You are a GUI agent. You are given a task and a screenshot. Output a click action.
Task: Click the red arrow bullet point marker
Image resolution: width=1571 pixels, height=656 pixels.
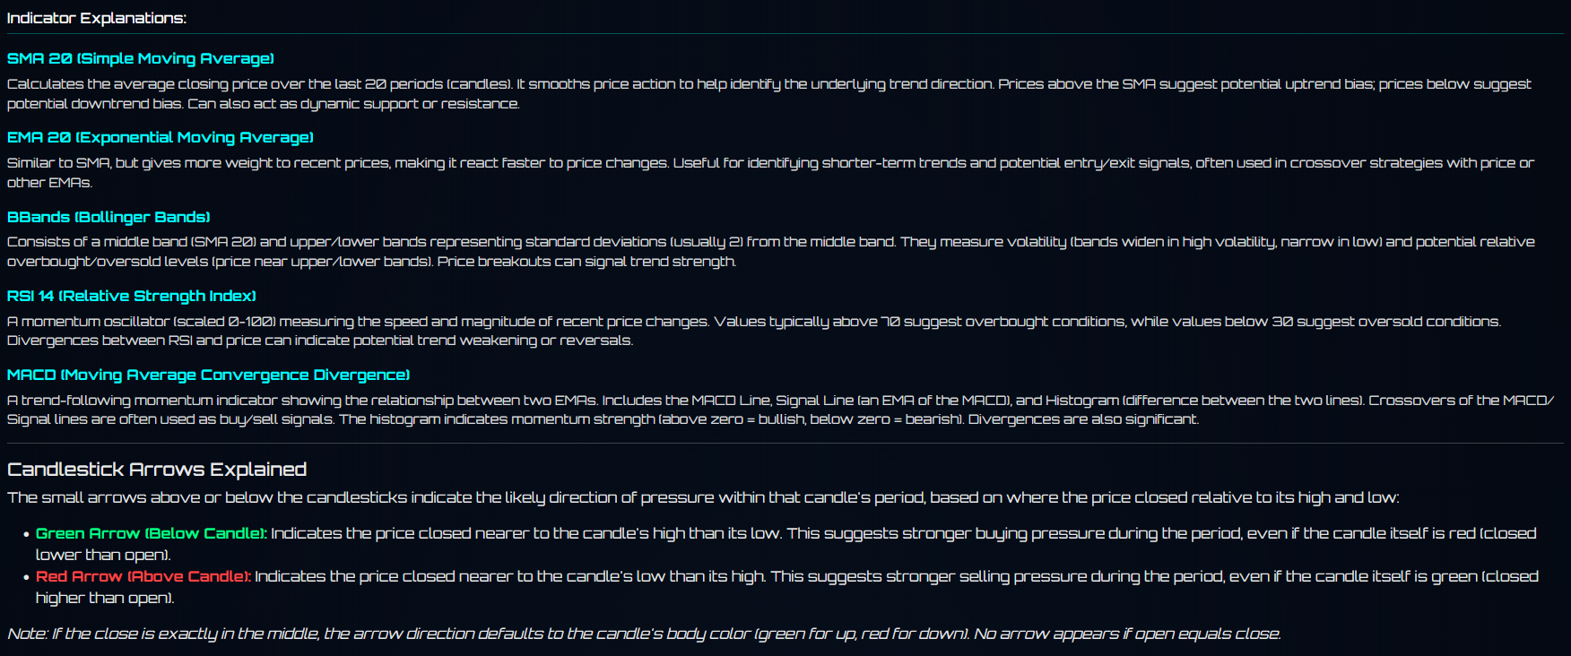click(x=27, y=577)
